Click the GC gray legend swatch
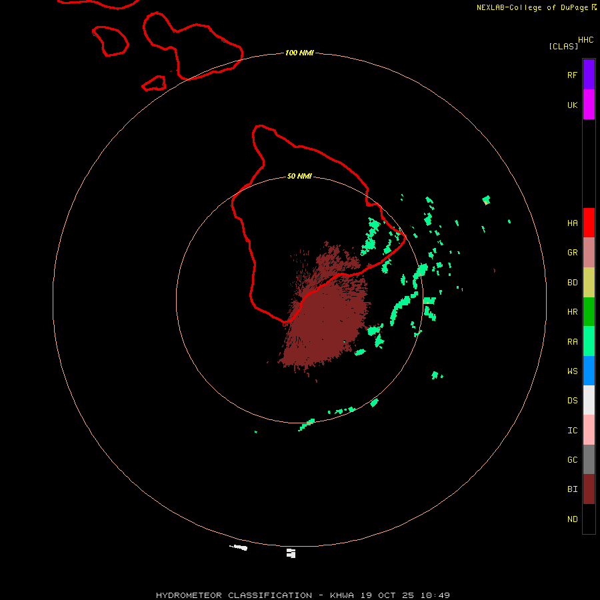Image resolution: width=600 pixels, height=600 pixels. pos(589,459)
